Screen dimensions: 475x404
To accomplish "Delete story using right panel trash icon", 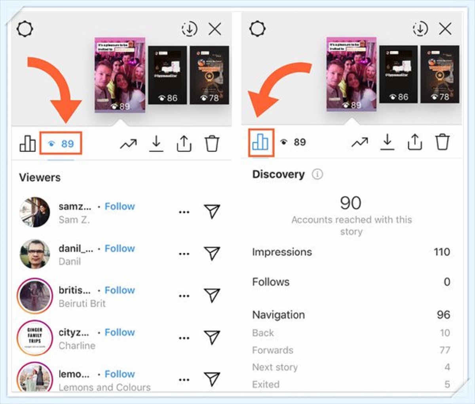I will (x=442, y=141).
